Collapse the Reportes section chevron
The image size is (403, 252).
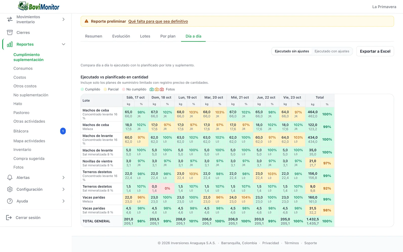63,44
